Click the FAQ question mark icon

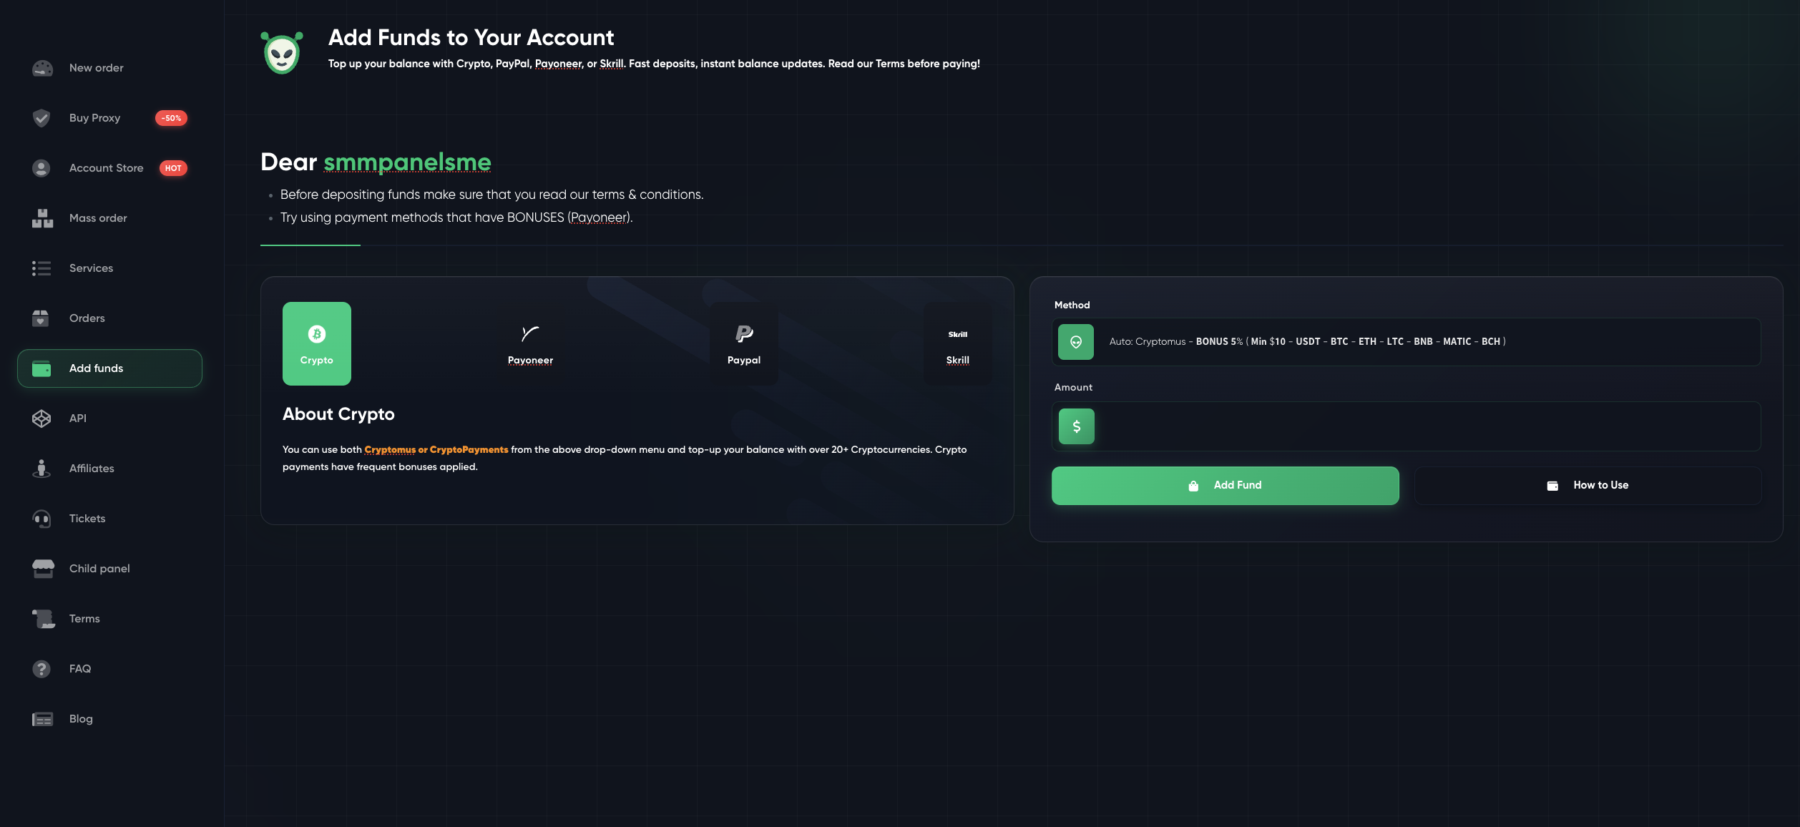click(41, 669)
